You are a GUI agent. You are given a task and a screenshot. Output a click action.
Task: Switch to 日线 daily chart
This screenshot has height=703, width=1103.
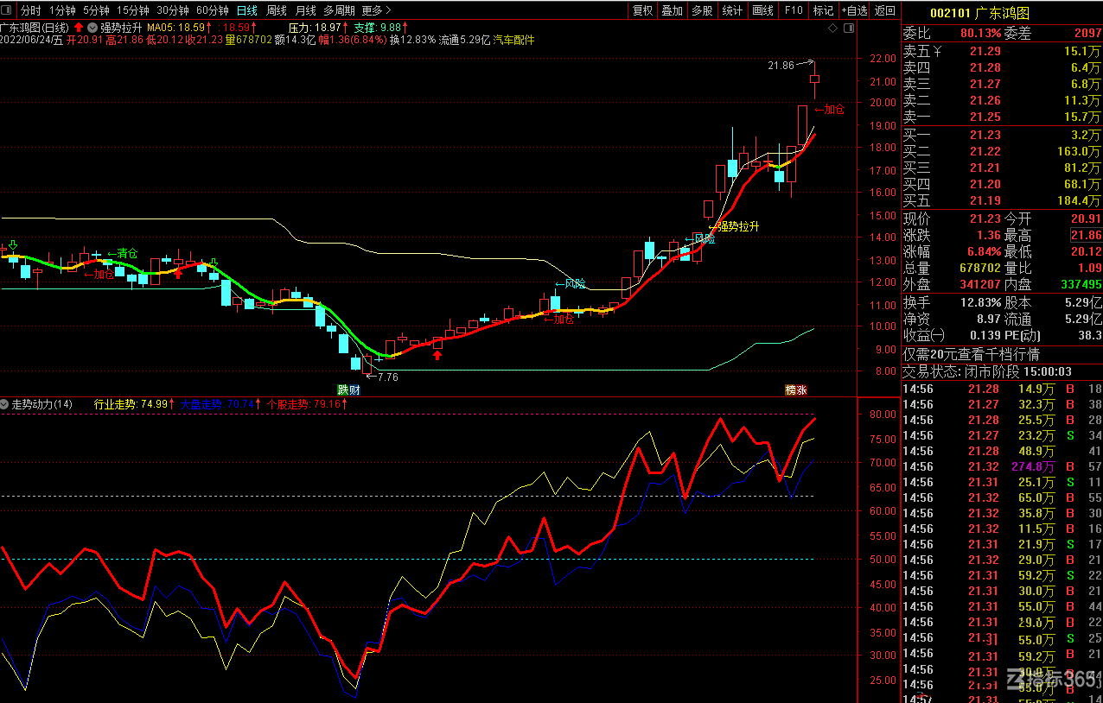(x=247, y=10)
